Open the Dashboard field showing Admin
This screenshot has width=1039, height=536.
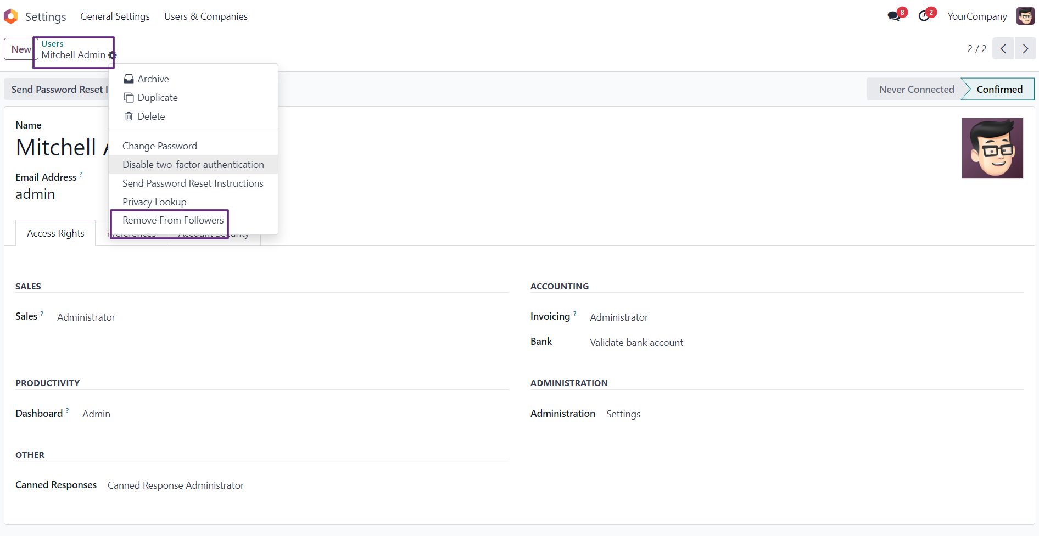pyautogui.click(x=96, y=414)
